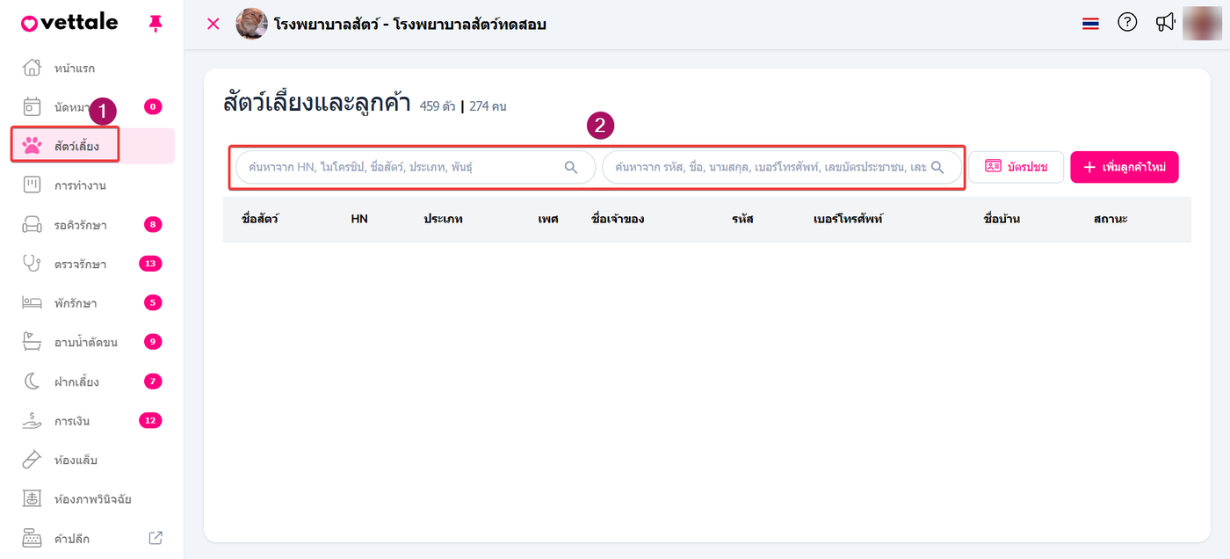
Task: Click รอคิวรักษา badge showing 8
Action: click(x=153, y=225)
